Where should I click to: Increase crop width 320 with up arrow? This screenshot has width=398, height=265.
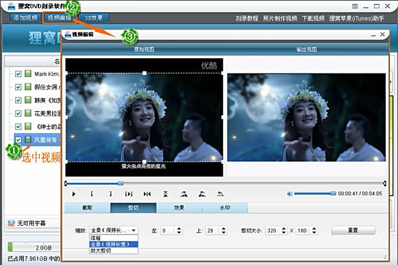[284, 229]
